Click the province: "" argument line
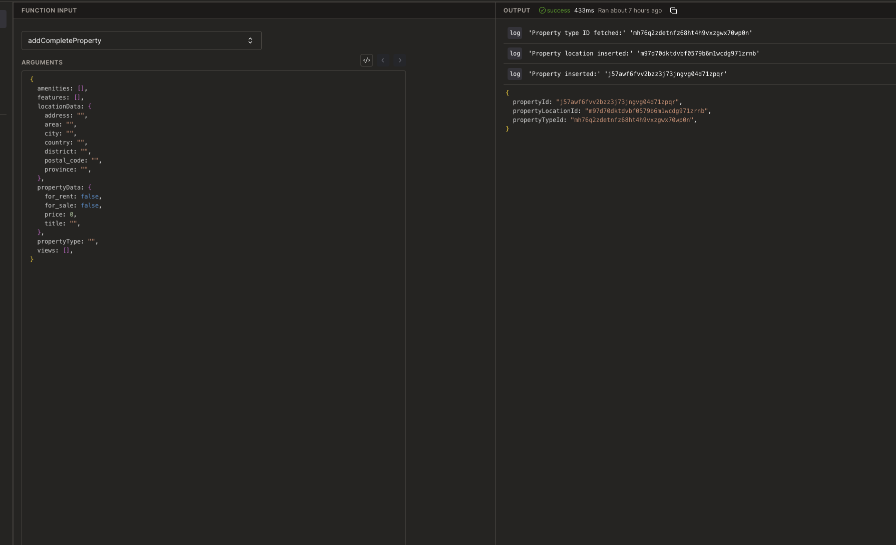This screenshot has width=896, height=545. pos(68,169)
